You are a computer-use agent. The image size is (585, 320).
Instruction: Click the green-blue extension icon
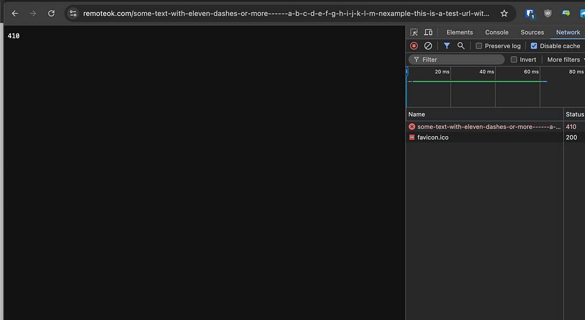(x=566, y=13)
